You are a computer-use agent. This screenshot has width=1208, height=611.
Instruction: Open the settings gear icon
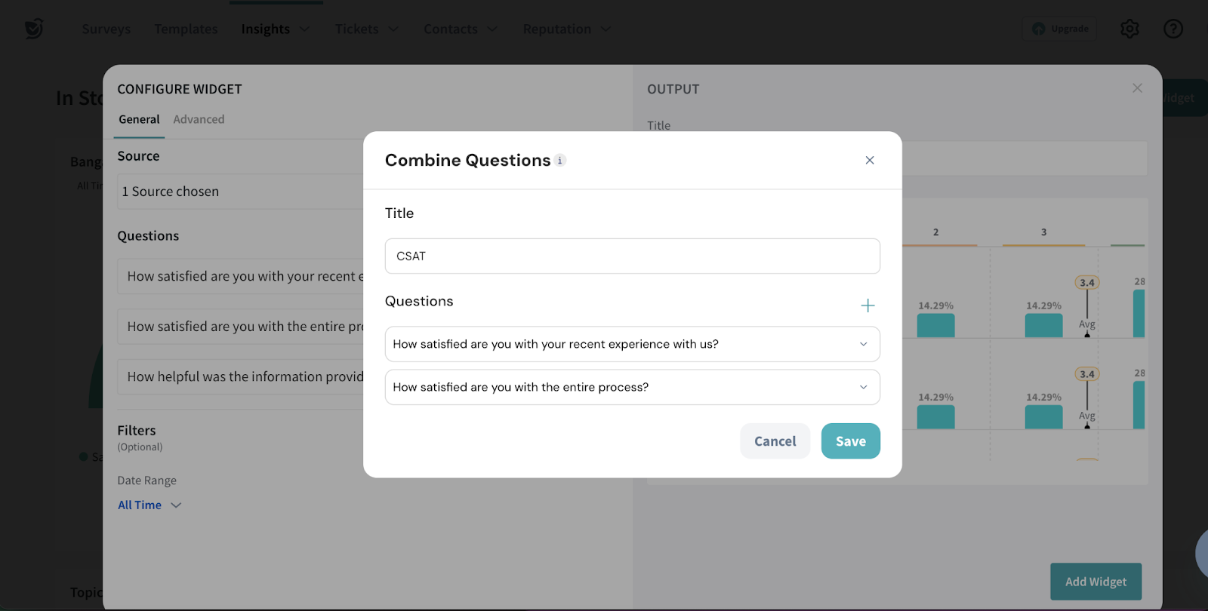[x=1129, y=29]
